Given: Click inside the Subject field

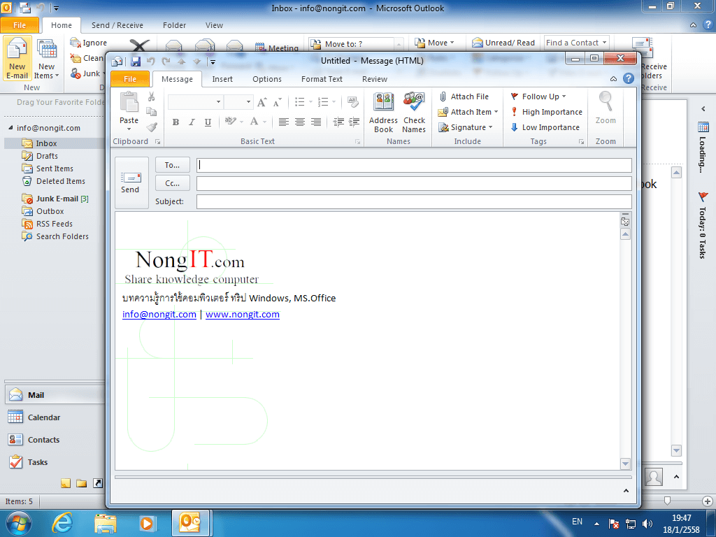Looking at the screenshot, I should click(414, 201).
